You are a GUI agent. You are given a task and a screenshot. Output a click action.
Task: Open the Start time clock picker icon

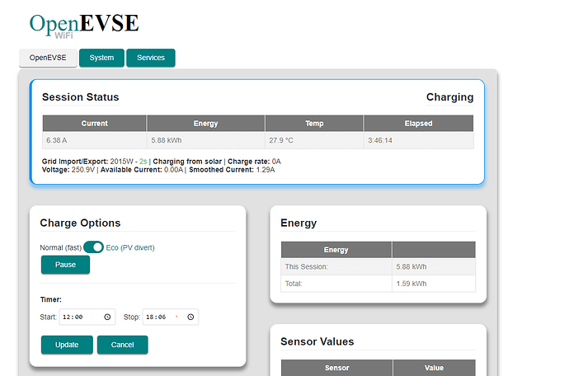[107, 317]
